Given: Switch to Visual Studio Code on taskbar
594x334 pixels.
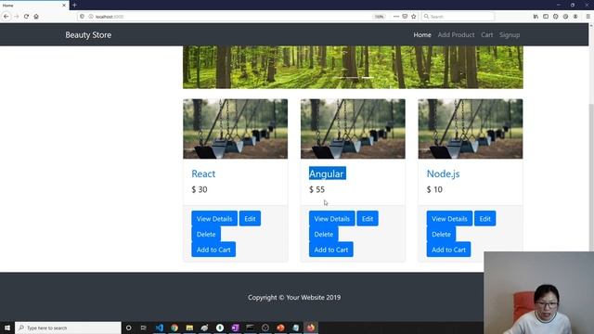Looking at the screenshot, I should click(160, 328).
